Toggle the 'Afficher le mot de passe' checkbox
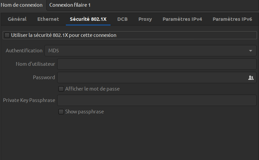Screen dimensions: 259x160 tap(61, 89)
